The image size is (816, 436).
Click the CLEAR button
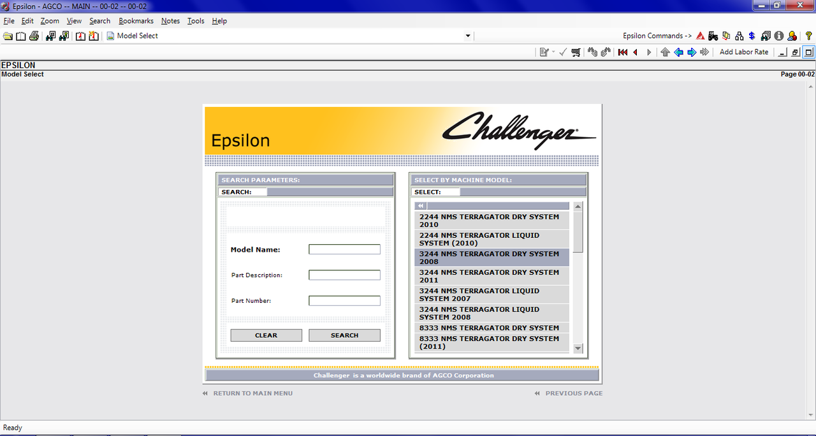tap(266, 335)
